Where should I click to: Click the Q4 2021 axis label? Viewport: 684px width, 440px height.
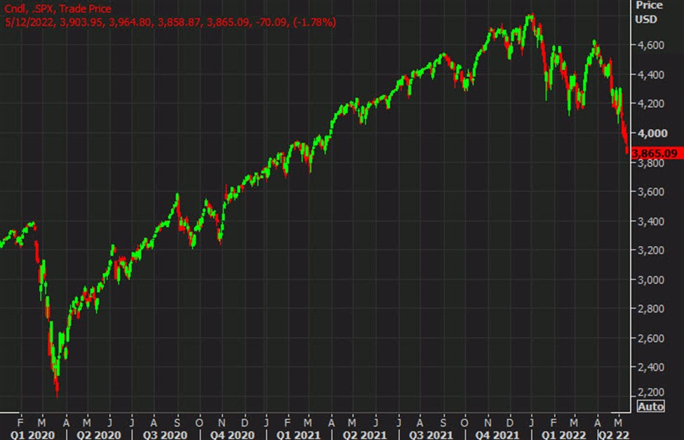(499, 434)
